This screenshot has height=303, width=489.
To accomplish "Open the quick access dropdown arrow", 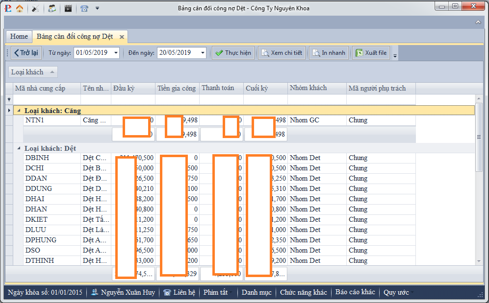I will (x=97, y=8).
